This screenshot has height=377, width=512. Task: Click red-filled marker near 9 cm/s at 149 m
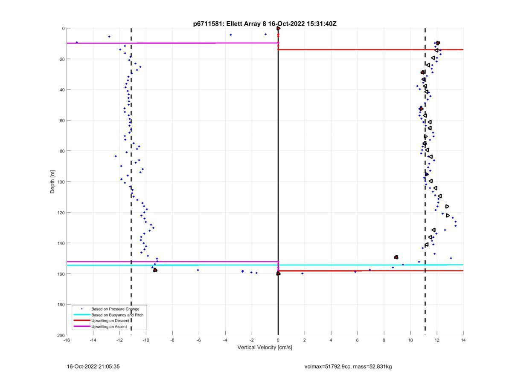[x=396, y=257]
